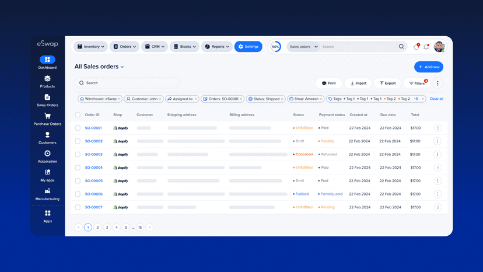The width and height of the screenshot is (483, 272).
Task: Remove the Shop: Amazon filter chip
Action: (x=321, y=99)
